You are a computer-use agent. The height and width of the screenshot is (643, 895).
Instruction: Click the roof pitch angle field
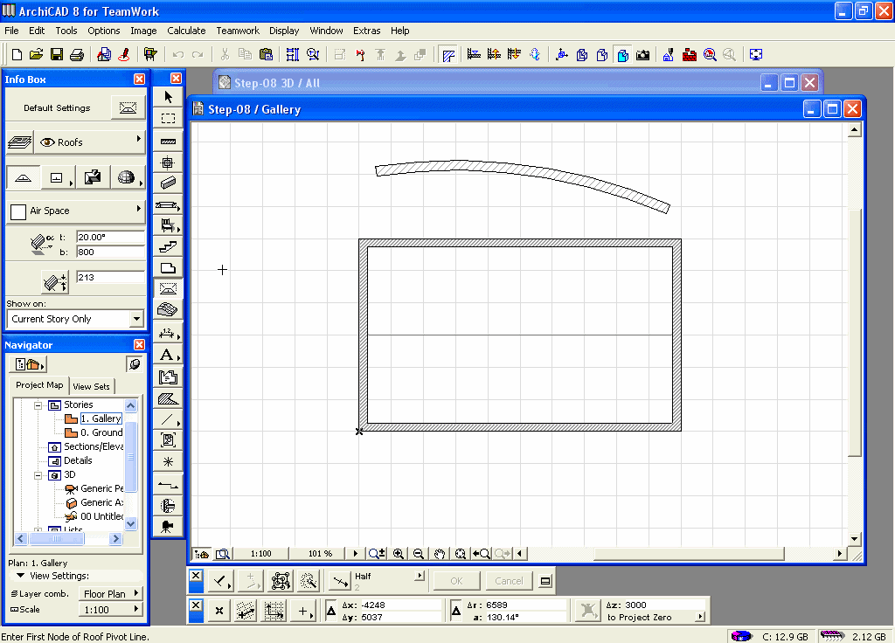tap(109, 238)
